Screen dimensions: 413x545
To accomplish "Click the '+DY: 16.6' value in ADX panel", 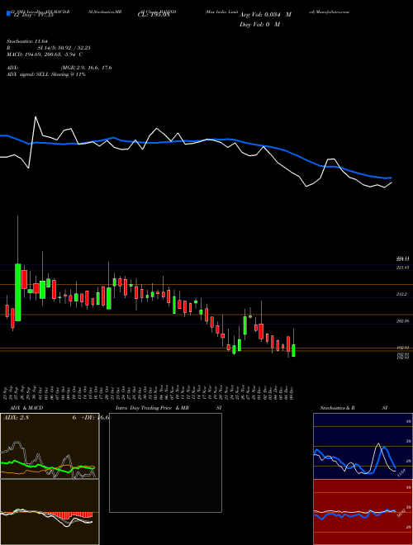I will click(x=95, y=418).
